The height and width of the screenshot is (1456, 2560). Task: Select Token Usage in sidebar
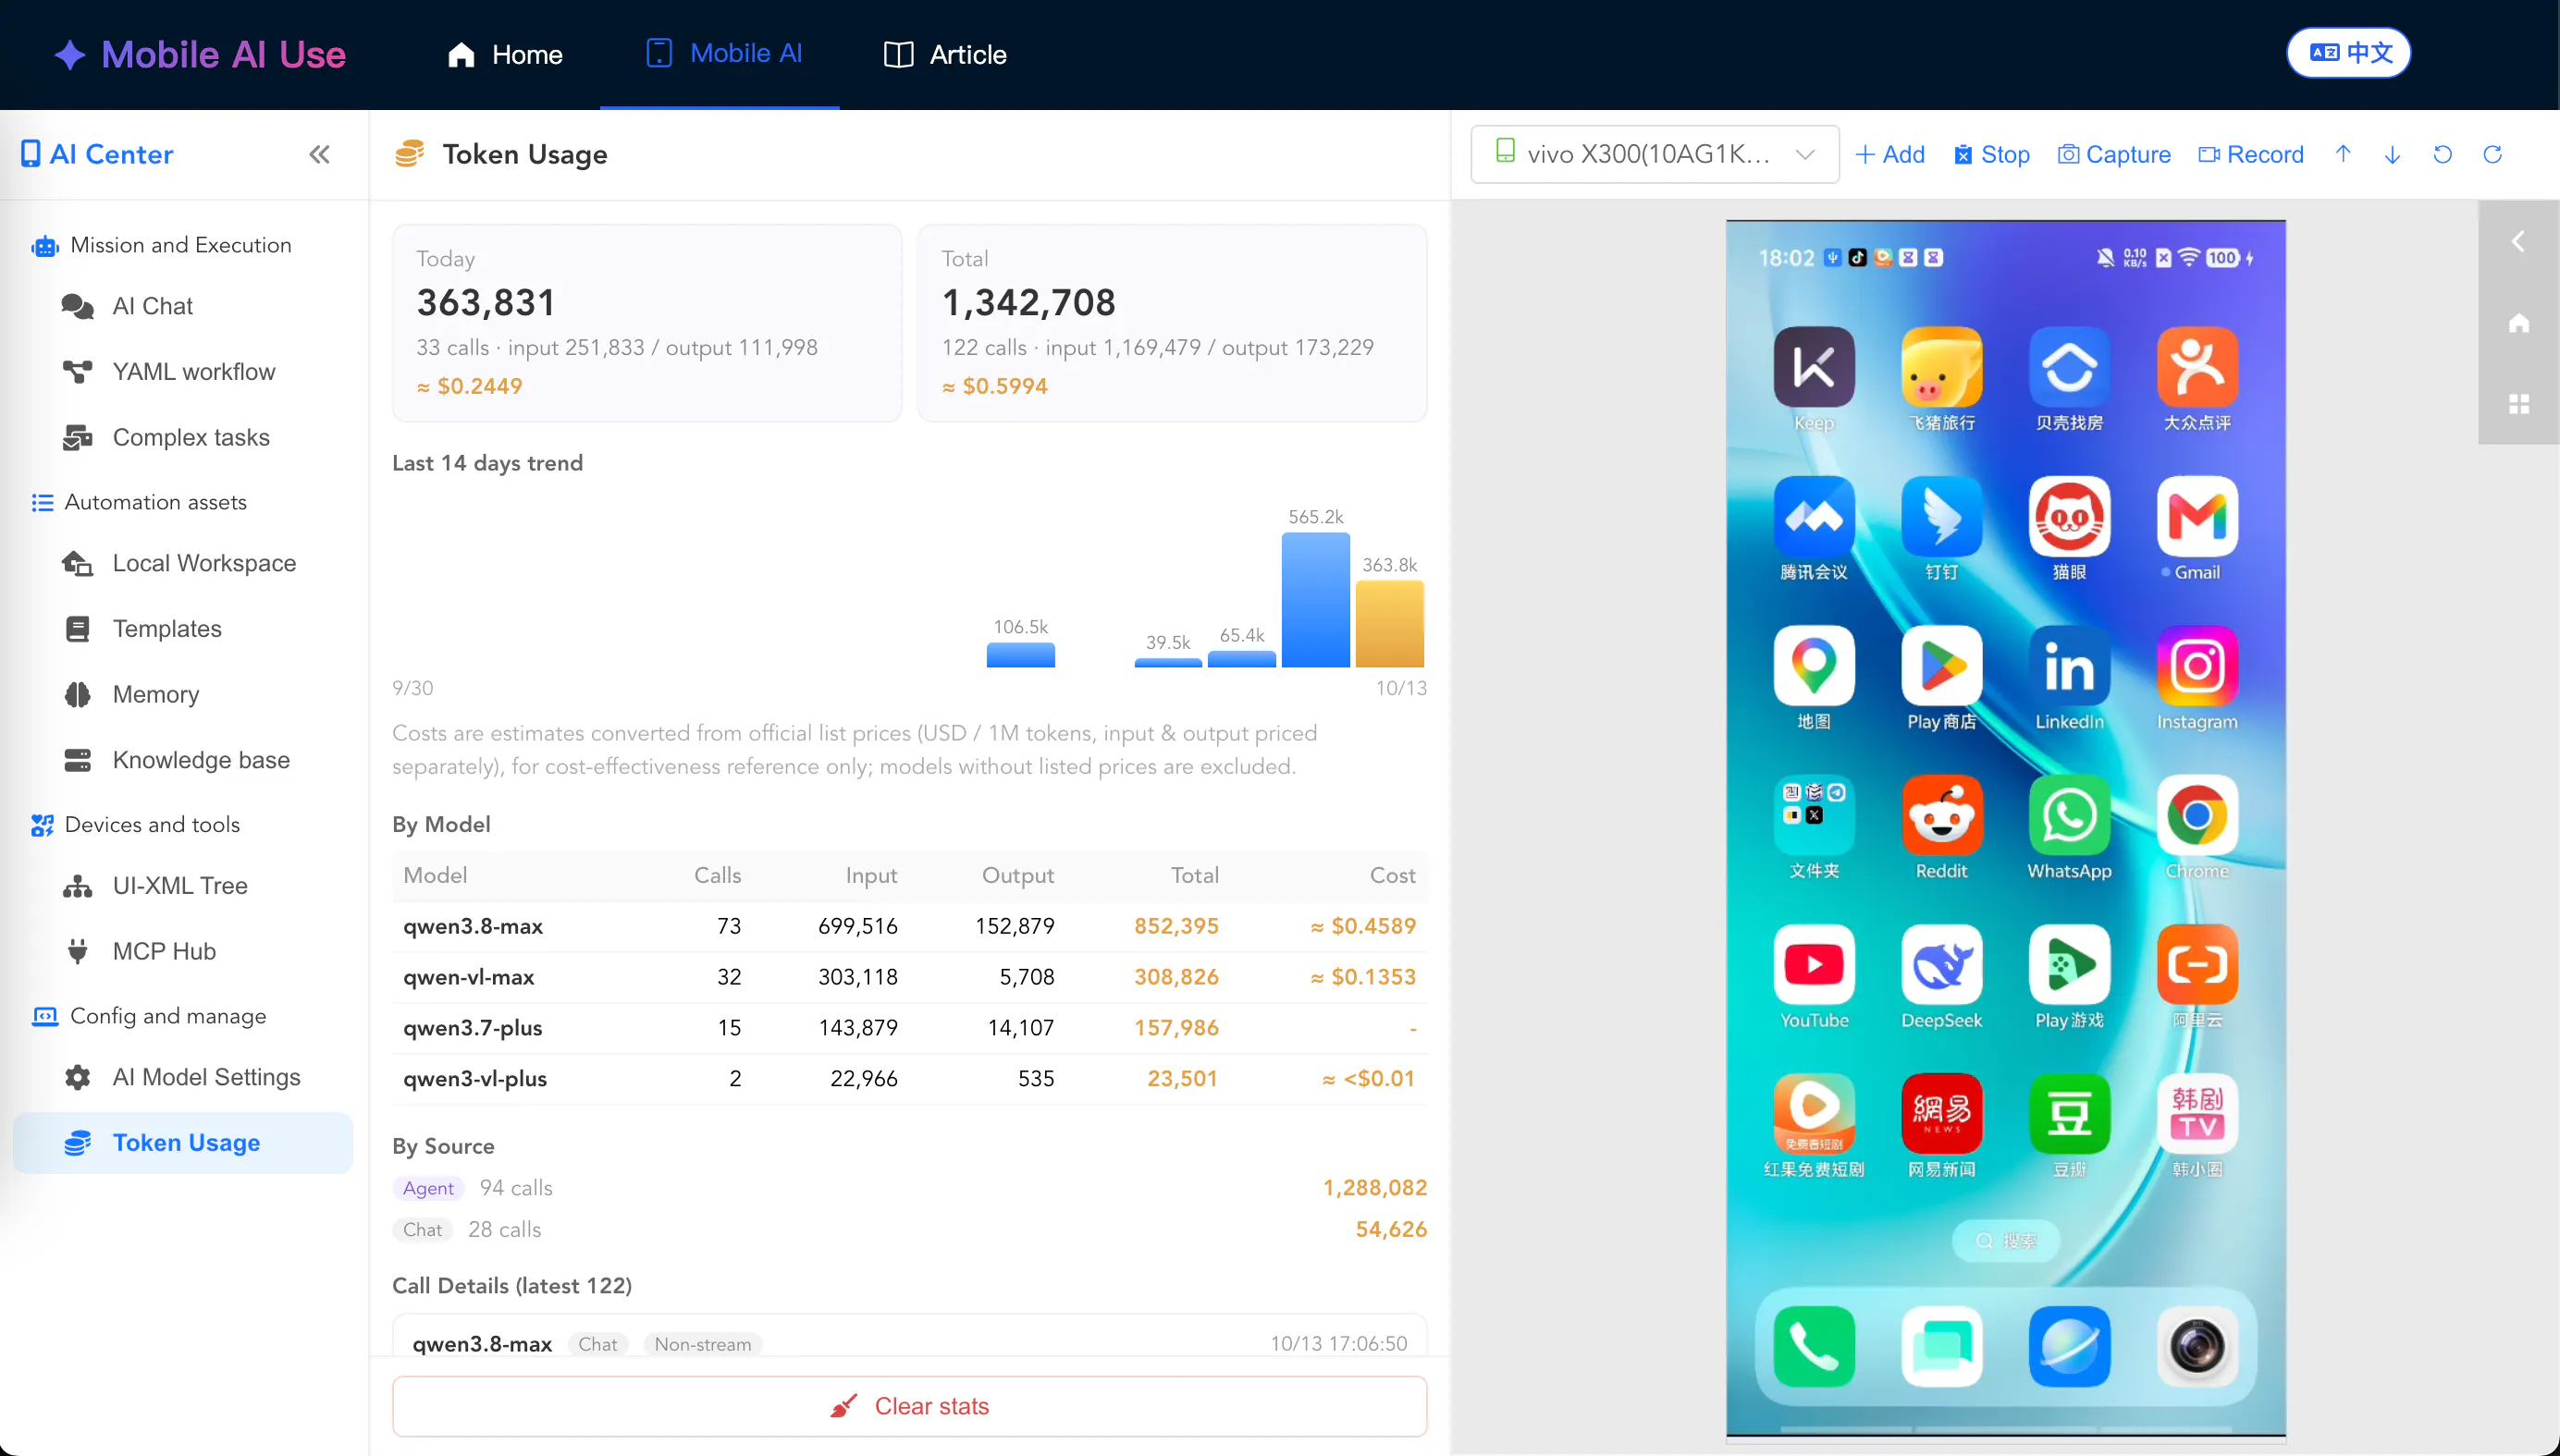[183, 1142]
